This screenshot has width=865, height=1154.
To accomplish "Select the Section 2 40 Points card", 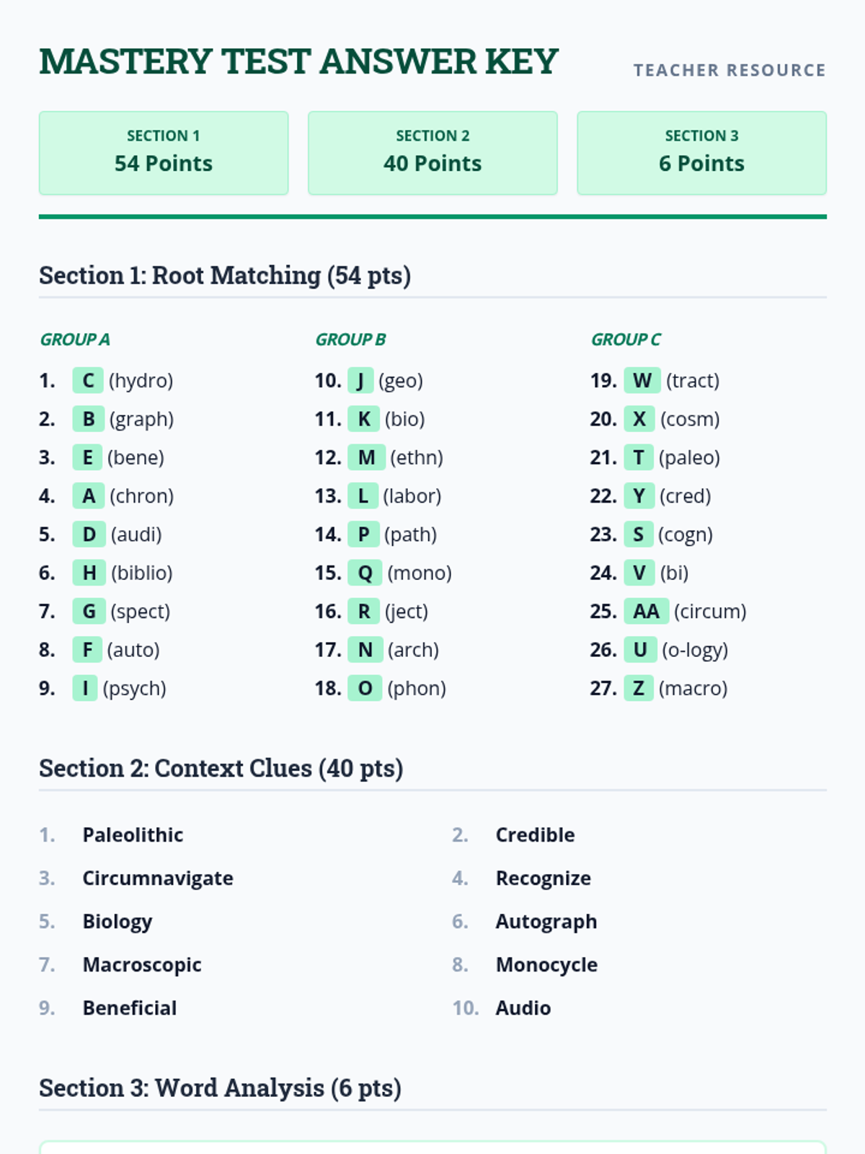I will coord(432,153).
